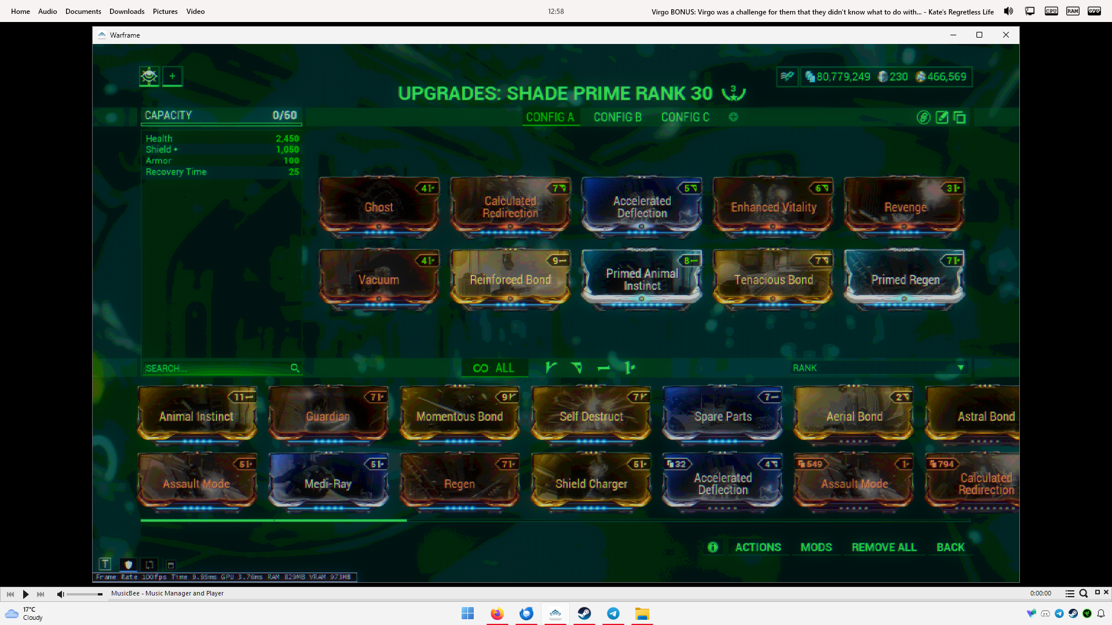The image size is (1112, 625).
Task: Click the mastery rank 3 emblem
Action: pyautogui.click(x=733, y=93)
